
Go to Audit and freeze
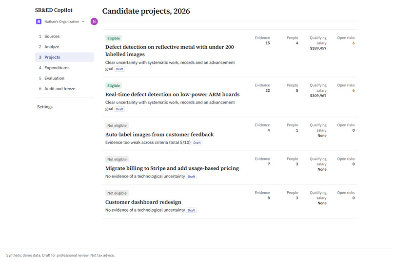click(64, 89)
